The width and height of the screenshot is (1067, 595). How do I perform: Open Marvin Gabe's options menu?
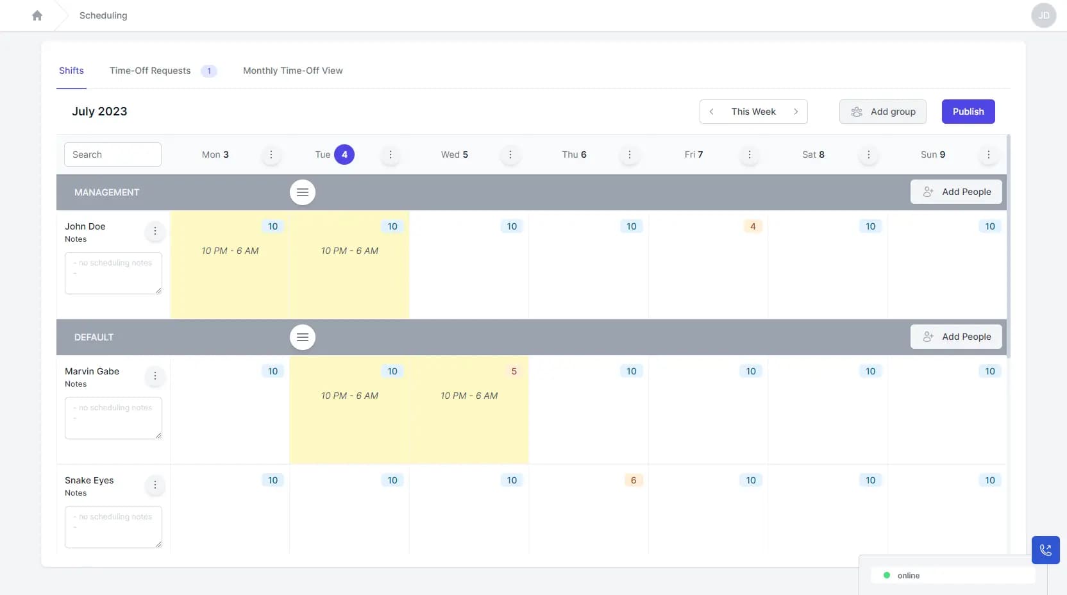(155, 377)
